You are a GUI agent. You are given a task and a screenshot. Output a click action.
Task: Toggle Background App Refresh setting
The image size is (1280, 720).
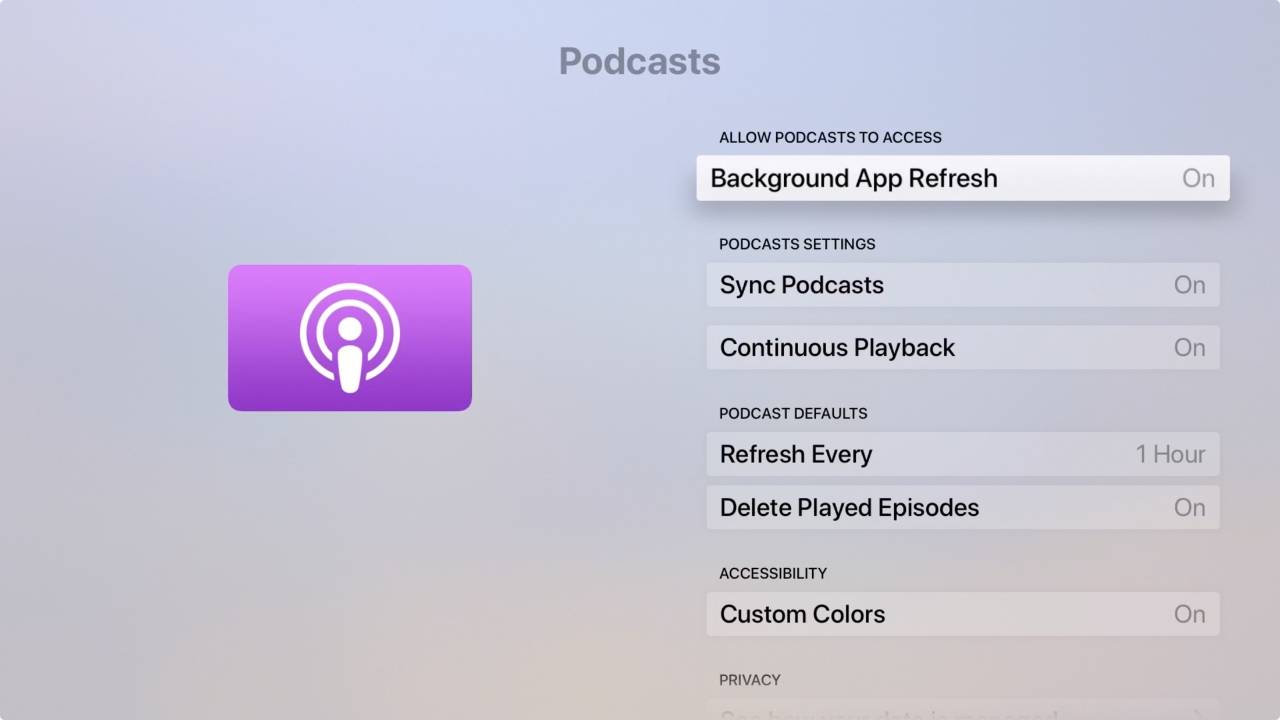coord(1197,177)
